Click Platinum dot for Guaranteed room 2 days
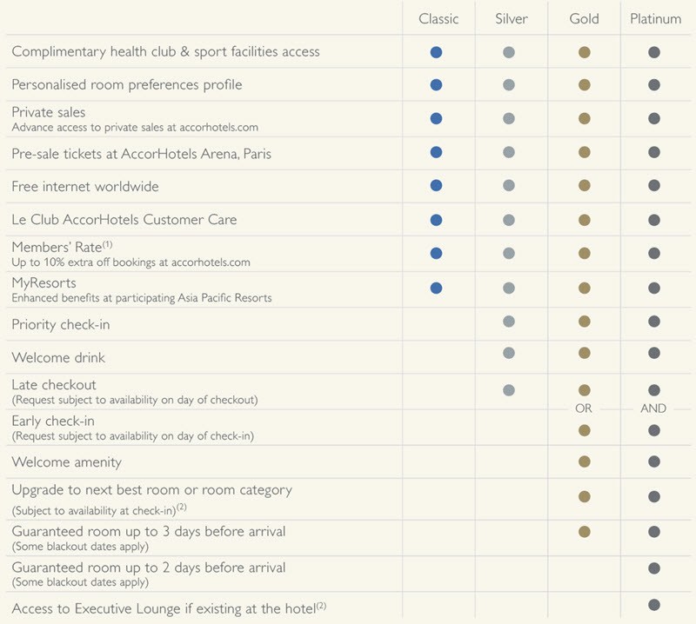The image size is (696, 624). tap(654, 568)
